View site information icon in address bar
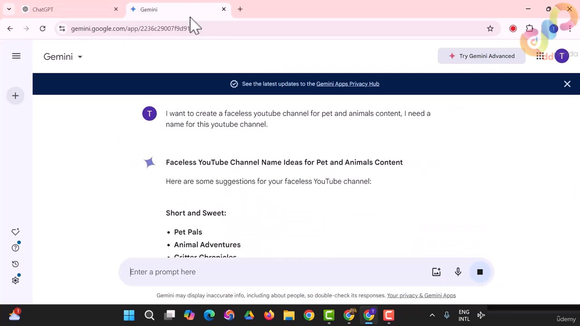 click(62, 29)
